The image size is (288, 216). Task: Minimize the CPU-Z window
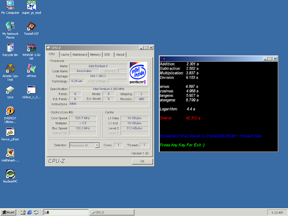pos(141,48)
